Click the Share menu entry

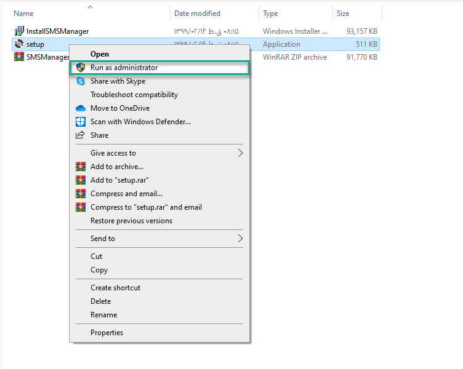click(159, 135)
